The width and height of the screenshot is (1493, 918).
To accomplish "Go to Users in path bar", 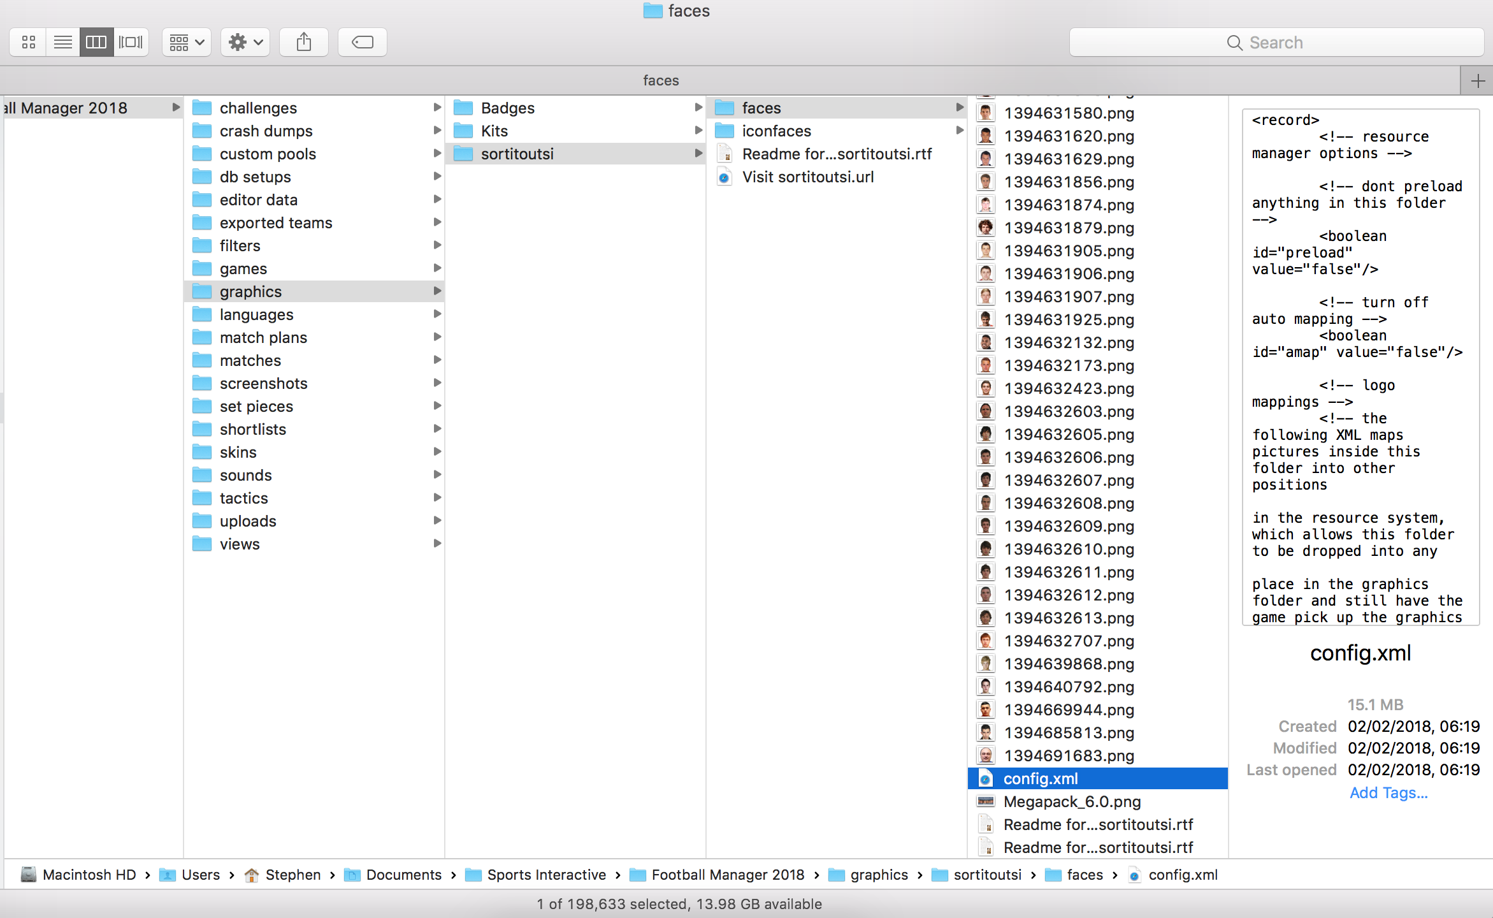I will (x=190, y=875).
